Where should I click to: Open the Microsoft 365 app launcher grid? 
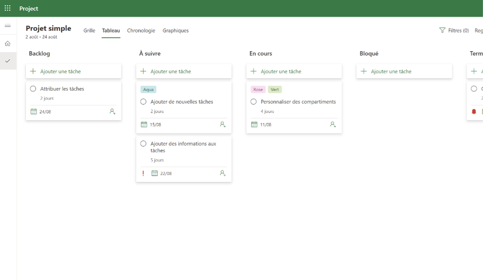click(x=7, y=8)
